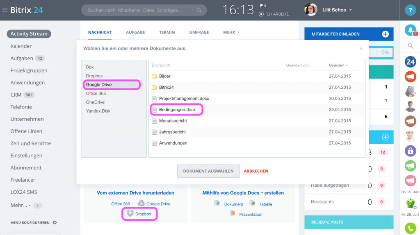This screenshot has height=235, width=420.
Task: Click the Beobachte task counter row
Action: 349,201
